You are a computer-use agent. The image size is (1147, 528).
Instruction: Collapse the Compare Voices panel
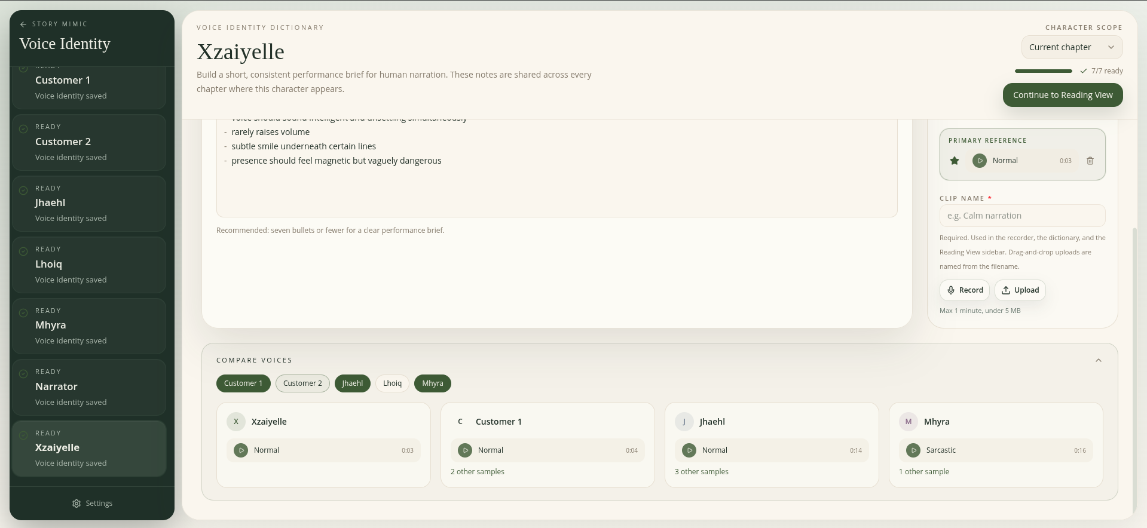(1099, 360)
